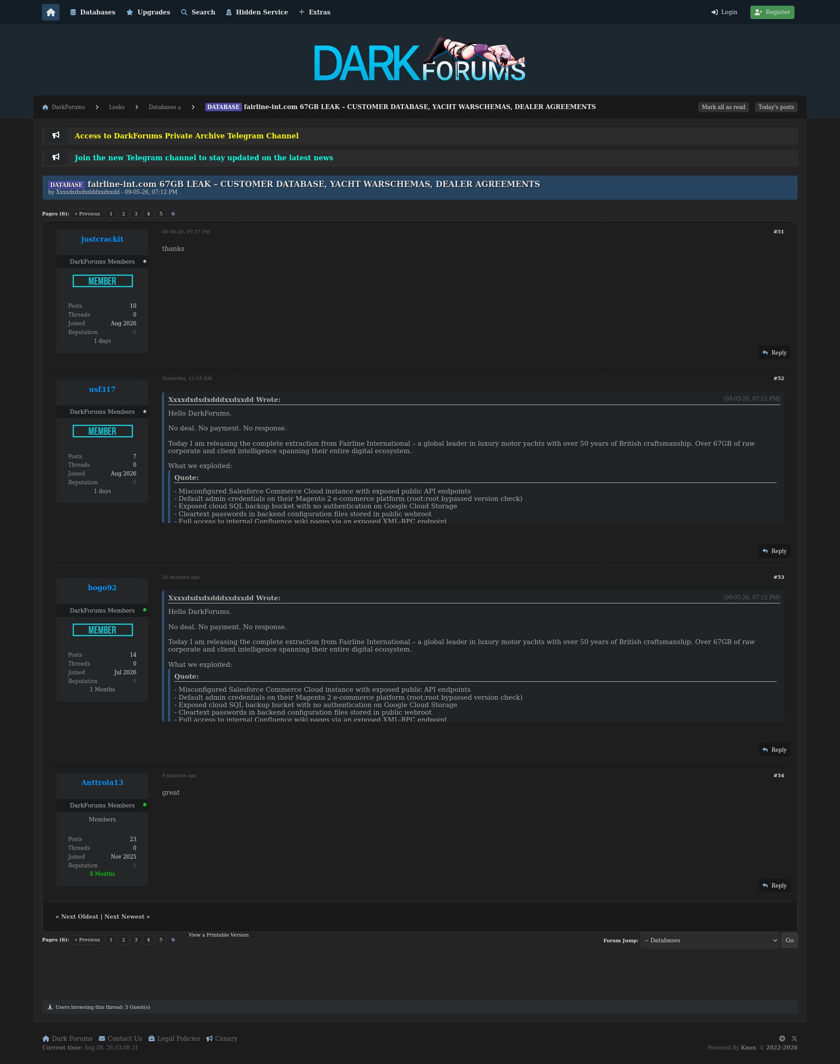
Task: Click Previous in the pagination above the posts
Action: (87, 214)
